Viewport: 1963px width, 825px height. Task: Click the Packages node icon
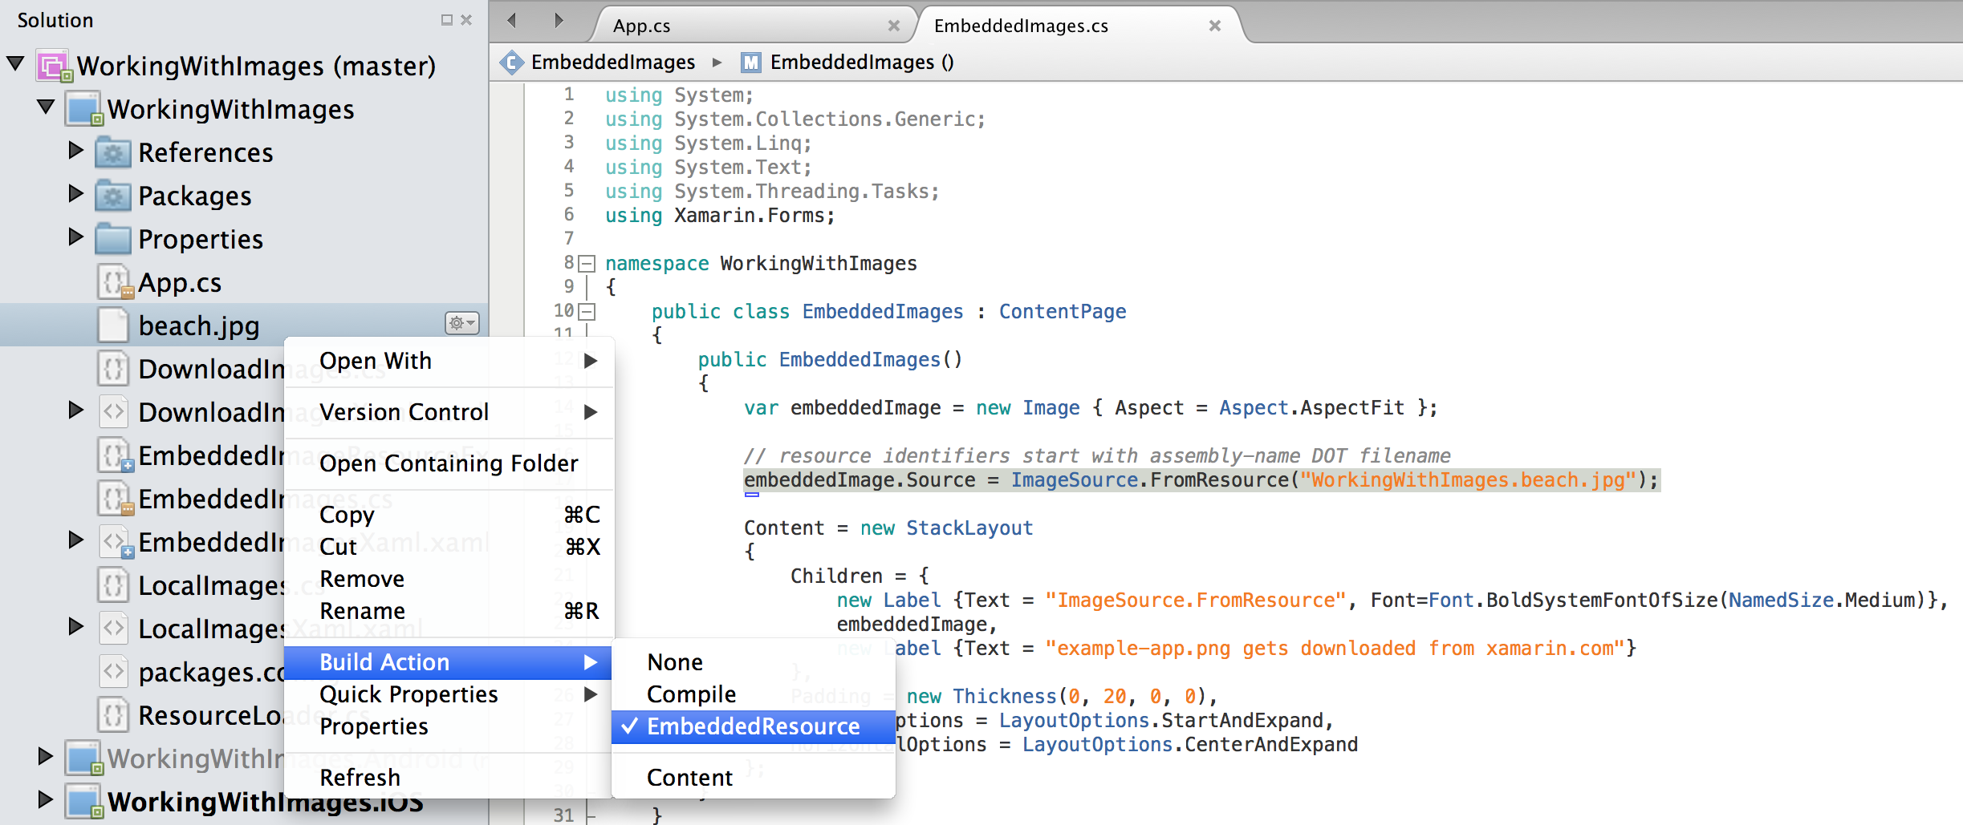click(112, 195)
